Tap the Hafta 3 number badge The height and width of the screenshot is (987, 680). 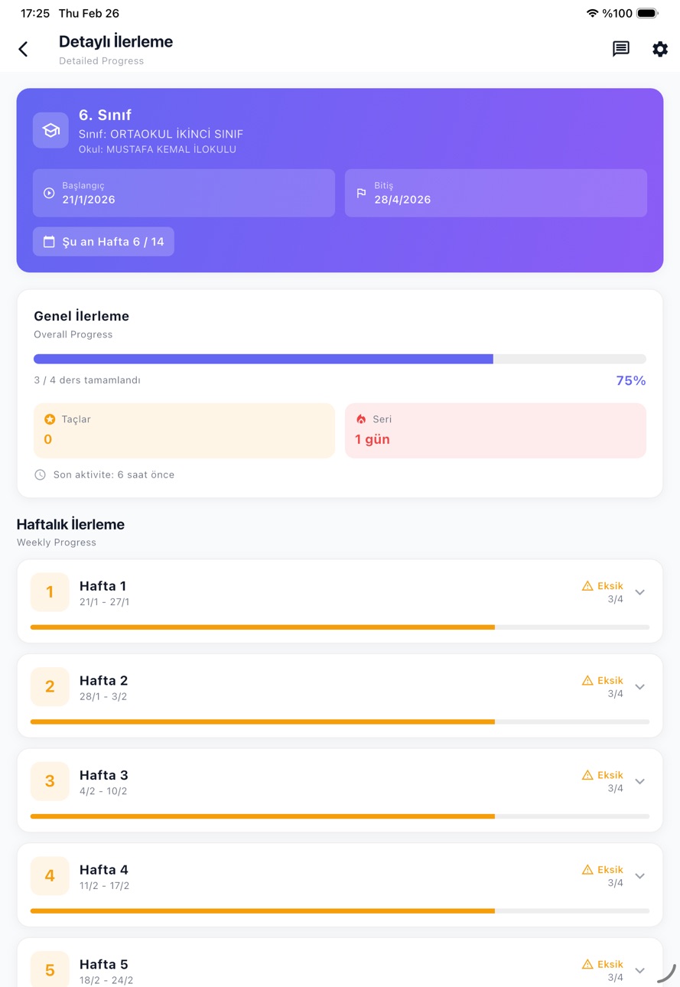tap(50, 781)
